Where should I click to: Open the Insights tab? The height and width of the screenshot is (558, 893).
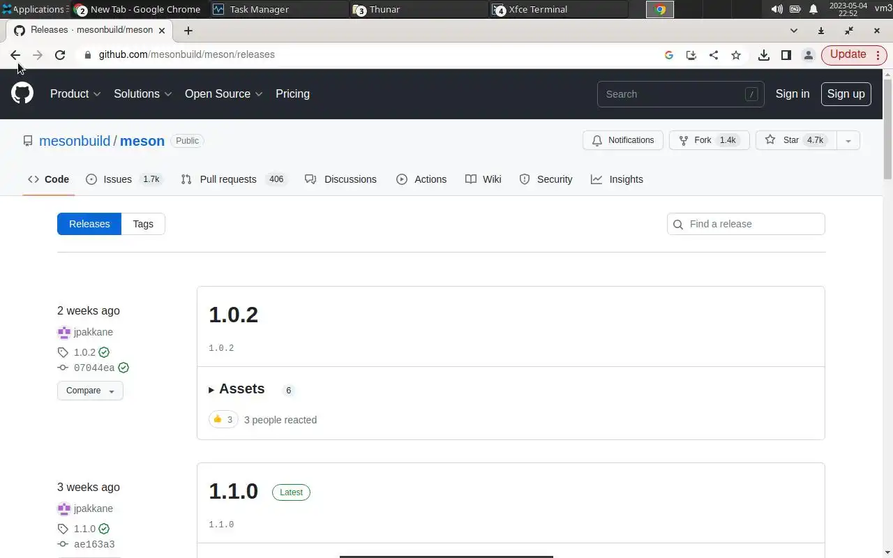617,179
